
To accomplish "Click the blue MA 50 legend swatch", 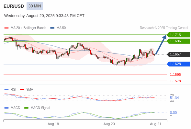I will [x=52, y=28].
